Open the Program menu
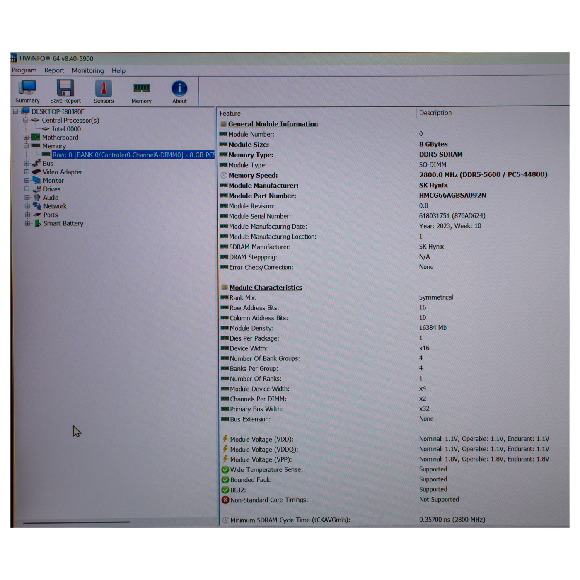Viewport: 580px width, 580px height. 24,70
